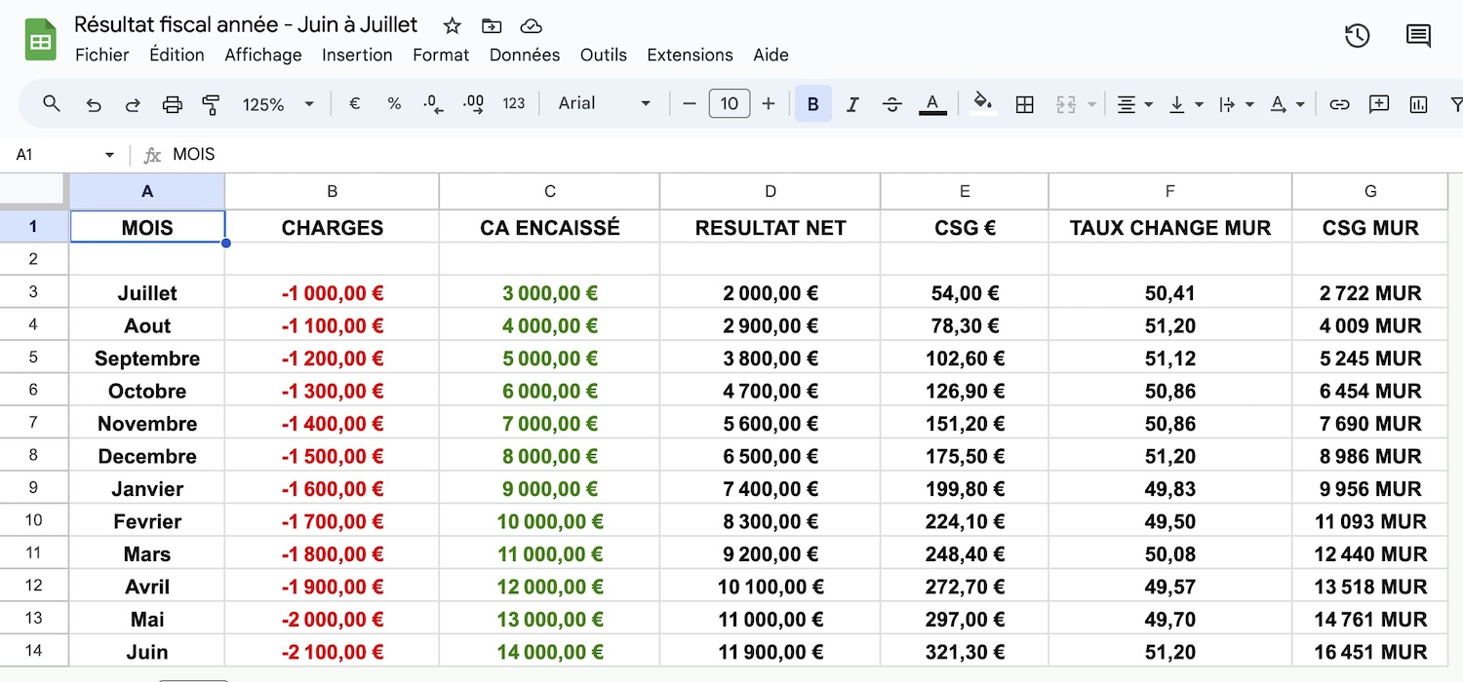1463x682 pixels.
Task: Toggle bold formatting
Action: [812, 103]
